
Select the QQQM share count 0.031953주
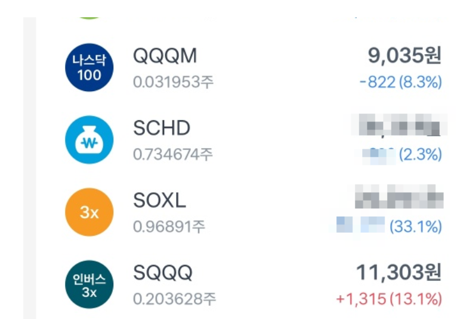(x=173, y=82)
